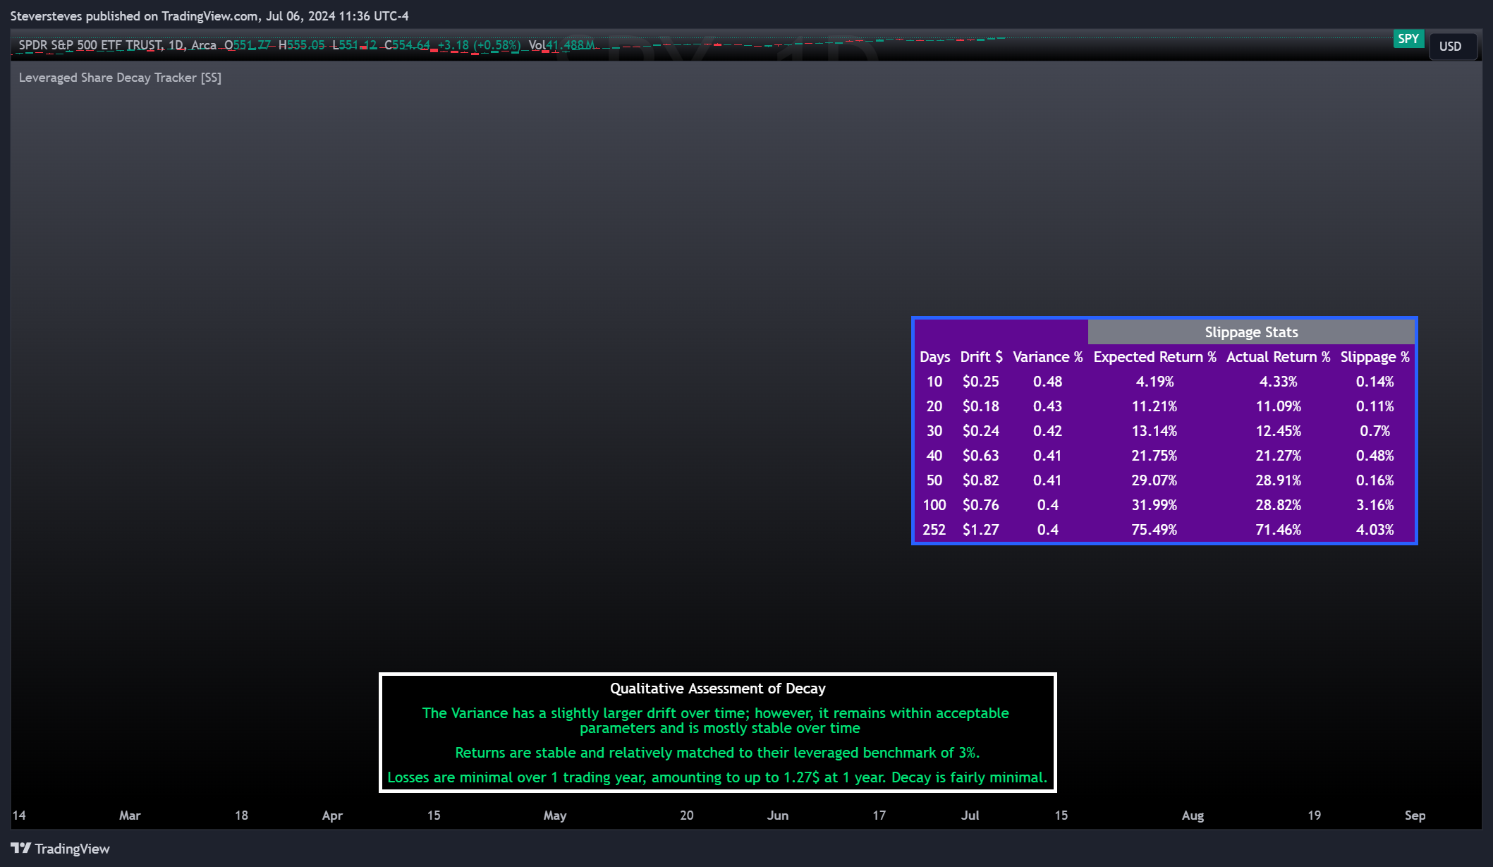Click the Losses are minimal sentence

717,777
